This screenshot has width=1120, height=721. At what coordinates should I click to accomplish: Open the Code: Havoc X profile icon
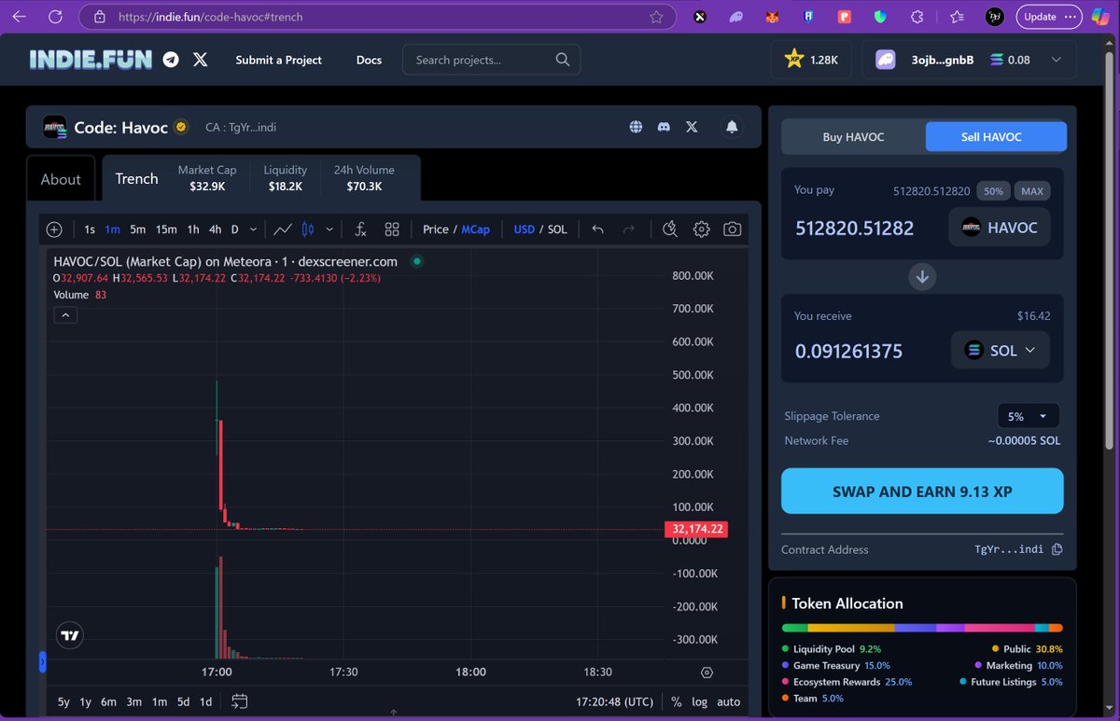click(692, 127)
